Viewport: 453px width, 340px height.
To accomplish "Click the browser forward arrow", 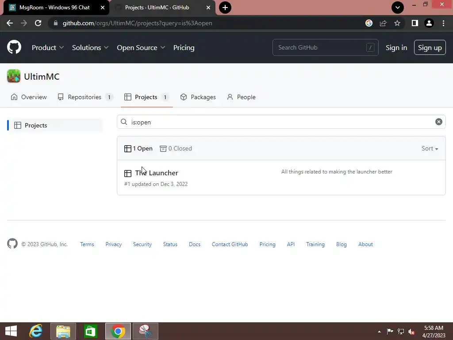I will (x=24, y=23).
